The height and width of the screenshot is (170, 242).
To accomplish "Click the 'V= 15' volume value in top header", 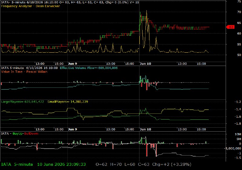I will pos(134,2).
